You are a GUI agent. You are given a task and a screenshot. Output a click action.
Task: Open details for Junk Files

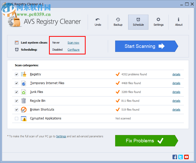tap(176, 92)
